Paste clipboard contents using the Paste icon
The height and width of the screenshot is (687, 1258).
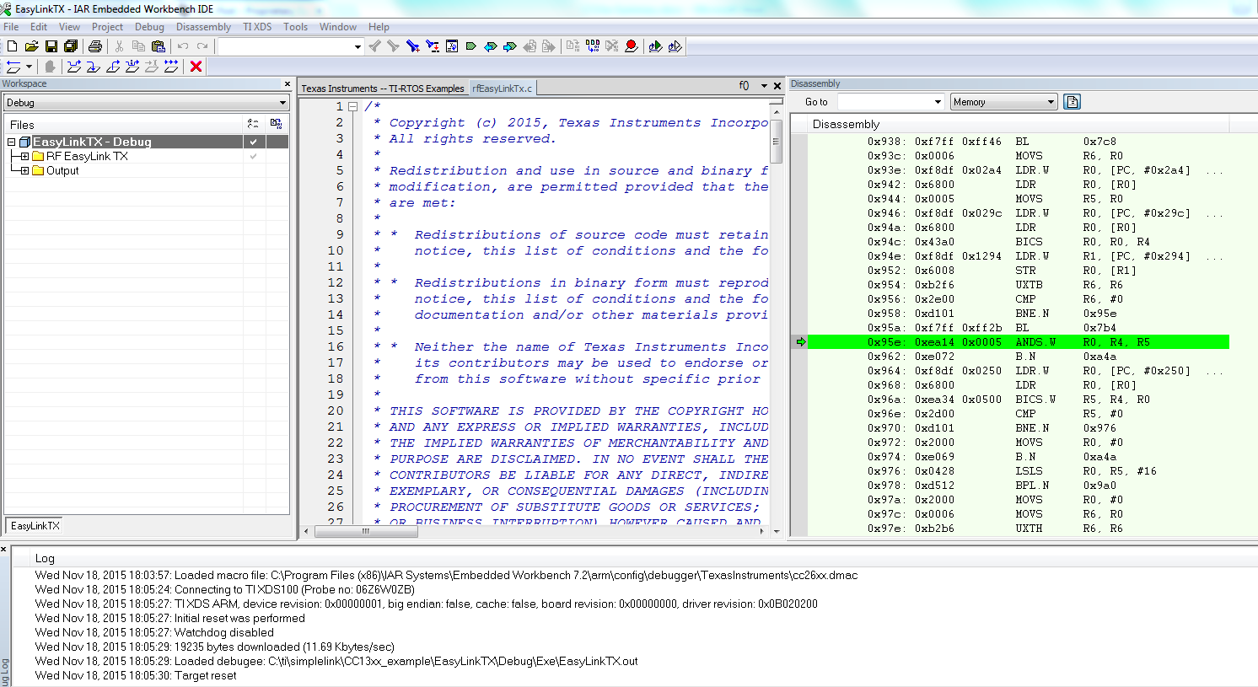[158, 46]
